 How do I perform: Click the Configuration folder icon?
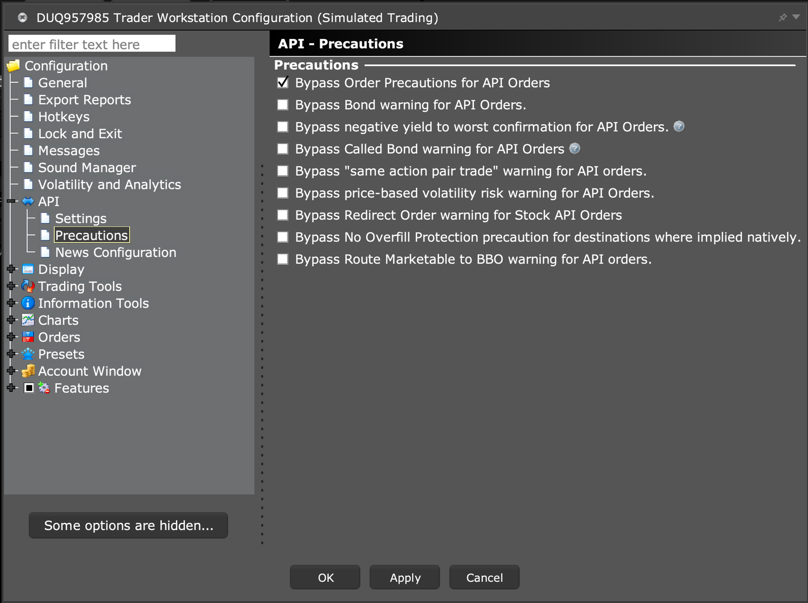pyautogui.click(x=13, y=66)
